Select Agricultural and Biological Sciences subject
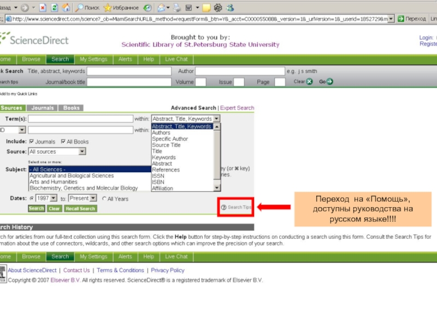The width and height of the screenshot is (437, 328). click(90, 175)
